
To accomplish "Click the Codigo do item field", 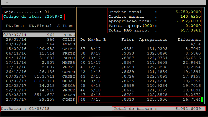I will pyautogui.click(x=34, y=17).
